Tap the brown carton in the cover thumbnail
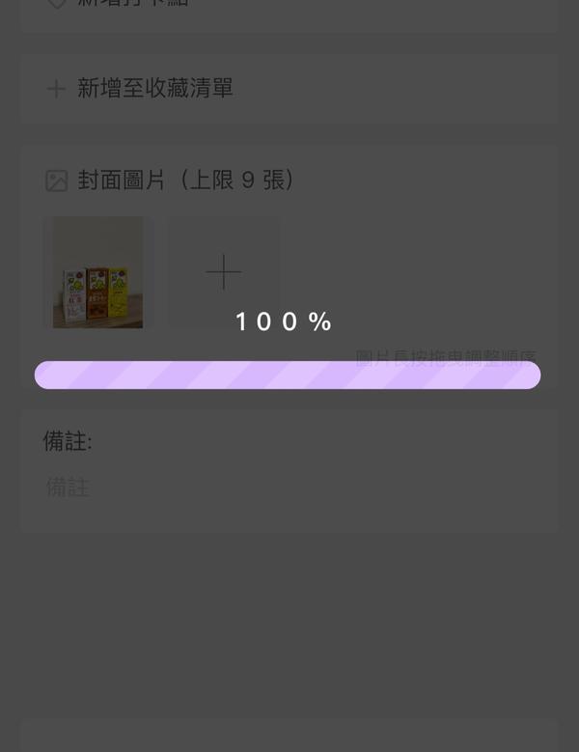Image resolution: width=579 pixels, height=752 pixels. tap(97, 293)
